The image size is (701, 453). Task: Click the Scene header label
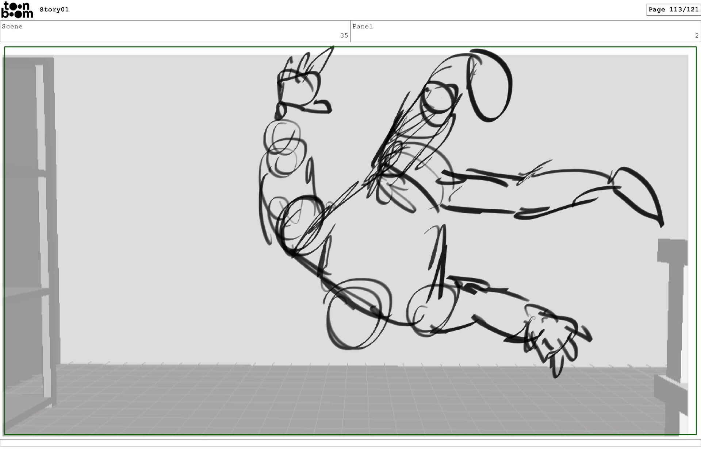click(12, 26)
